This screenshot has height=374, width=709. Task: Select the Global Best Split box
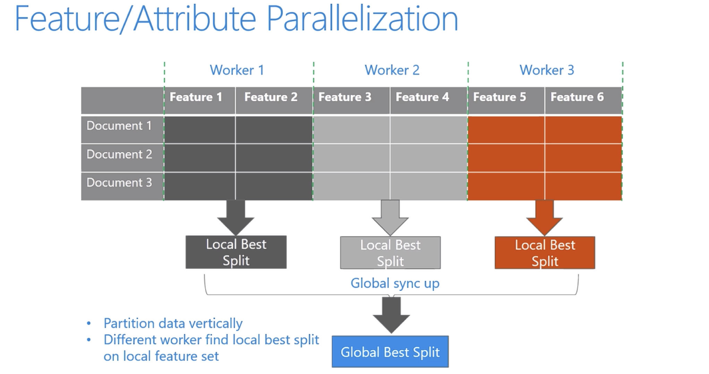coord(390,352)
